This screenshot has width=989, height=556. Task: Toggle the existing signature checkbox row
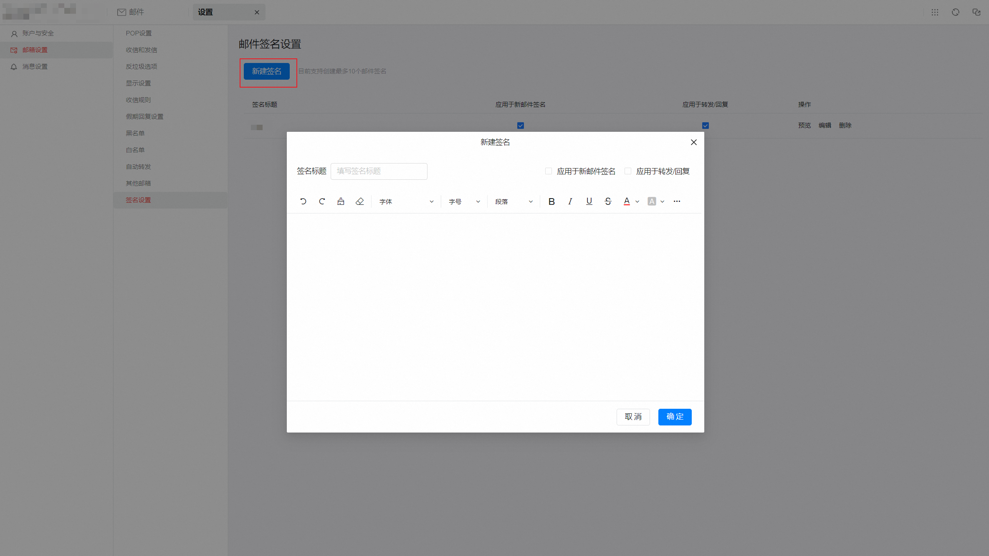coord(520,126)
